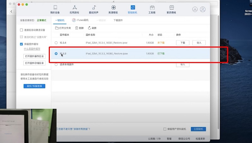The image size is (252, 143).
Task: Click 客服 in status bar
Action: [169, 139]
